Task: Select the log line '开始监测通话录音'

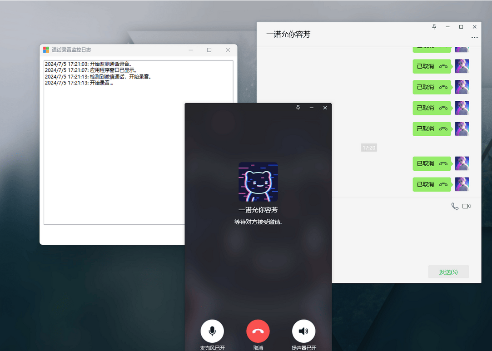Action: coord(89,64)
